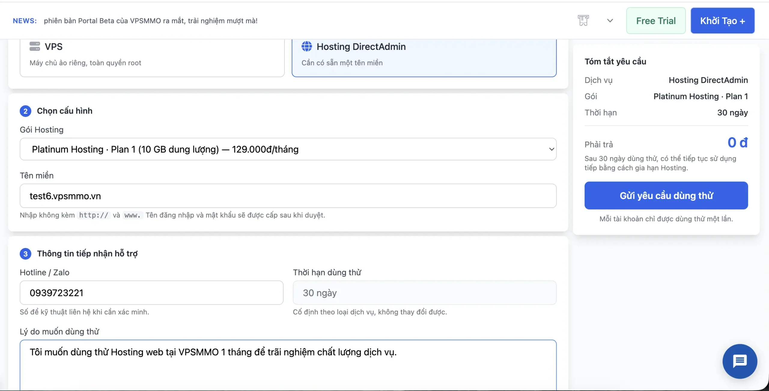The width and height of the screenshot is (769, 391).
Task: Click 'Mỗi tài khoản chỉ được dùng thử một lần.' note
Action: 666,219
